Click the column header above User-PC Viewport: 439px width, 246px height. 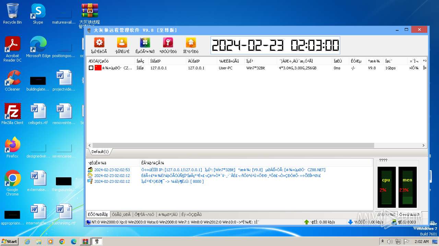pos(230,61)
